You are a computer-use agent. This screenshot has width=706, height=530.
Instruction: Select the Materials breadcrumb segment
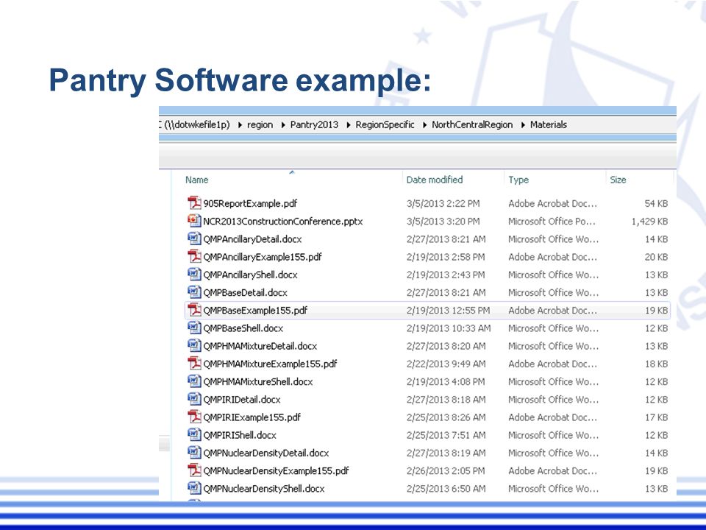coord(548,125)
